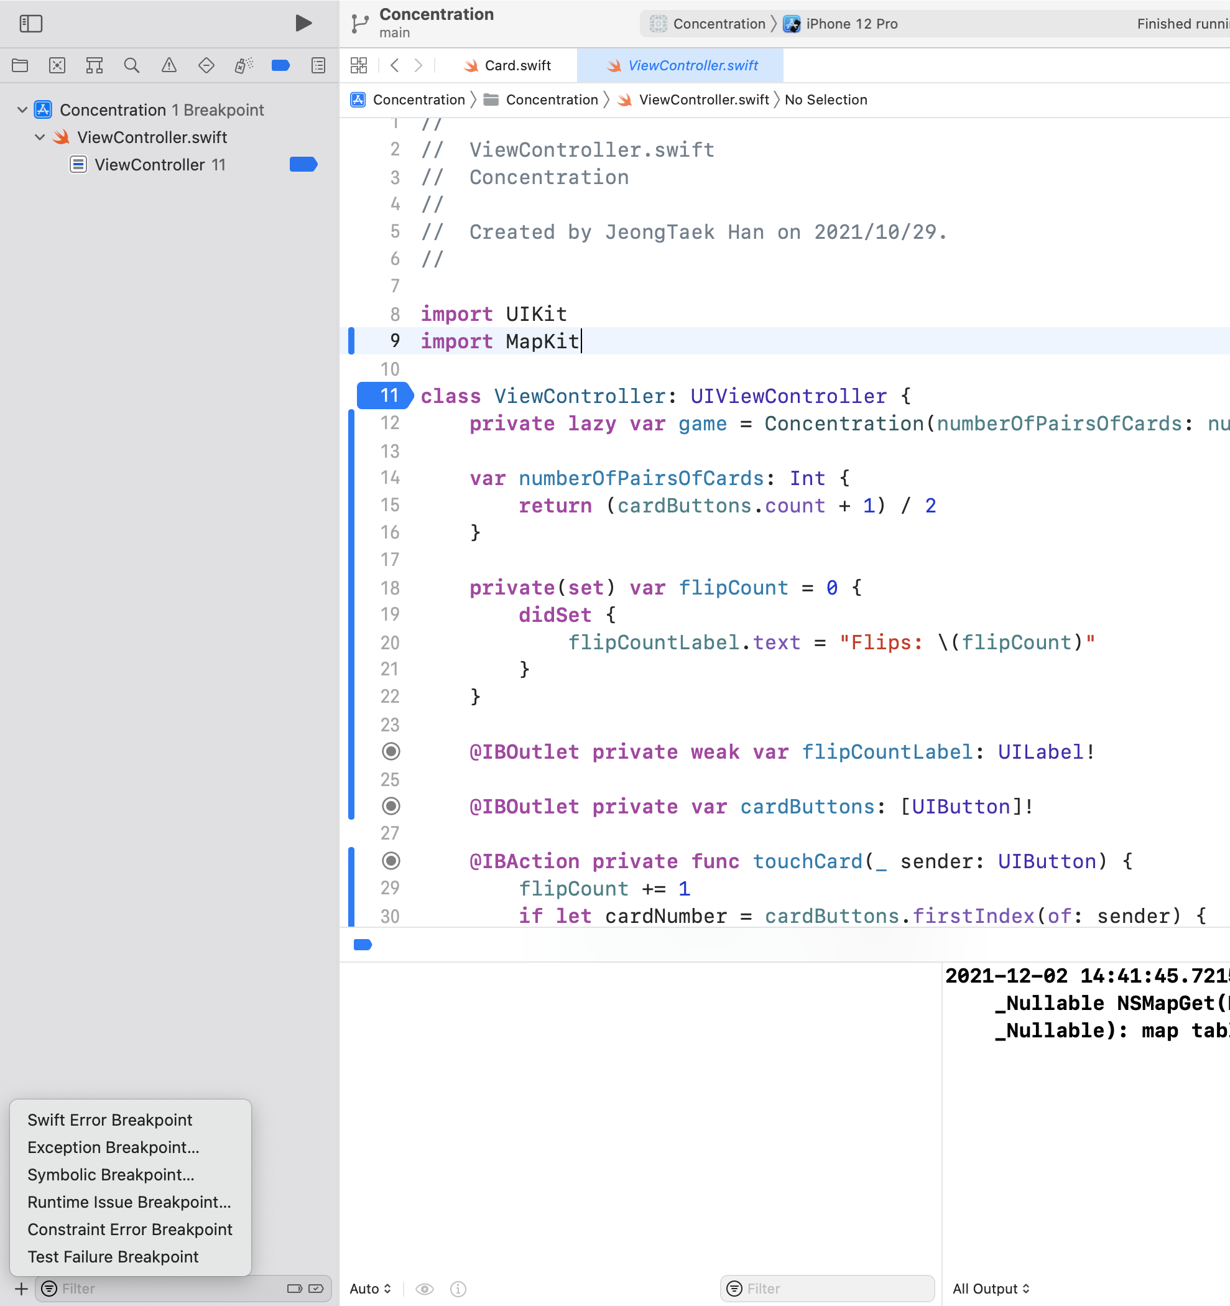Click the iPhone 12 Pro destination
Viewport: 1230px width, 1306px height.
851,24
